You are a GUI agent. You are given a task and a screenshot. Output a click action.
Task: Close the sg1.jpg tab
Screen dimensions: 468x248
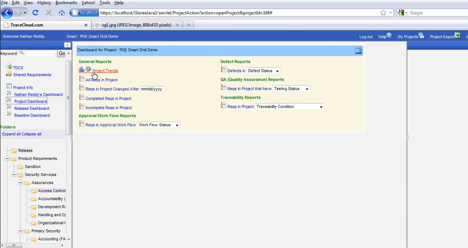click(177, 25)
